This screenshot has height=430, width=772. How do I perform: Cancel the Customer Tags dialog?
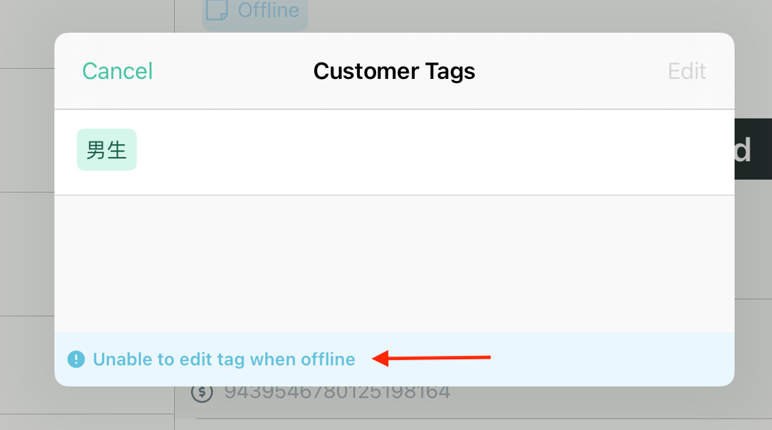[117, 71]
